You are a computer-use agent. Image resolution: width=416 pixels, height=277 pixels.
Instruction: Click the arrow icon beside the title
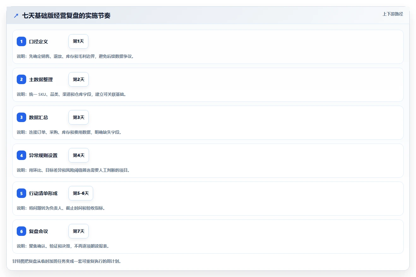coord(16,15)
